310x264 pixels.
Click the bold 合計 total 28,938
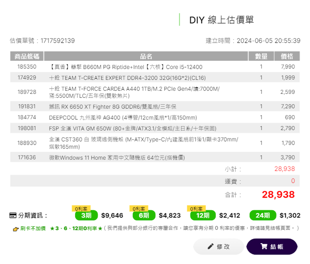(278, 194)
